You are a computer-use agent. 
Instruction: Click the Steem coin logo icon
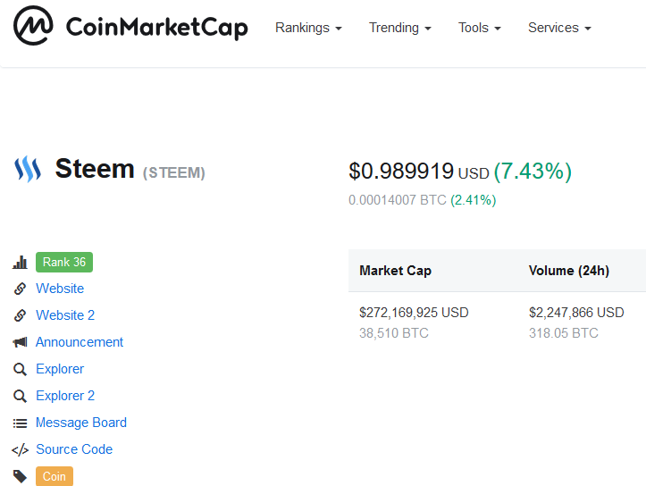28,169
